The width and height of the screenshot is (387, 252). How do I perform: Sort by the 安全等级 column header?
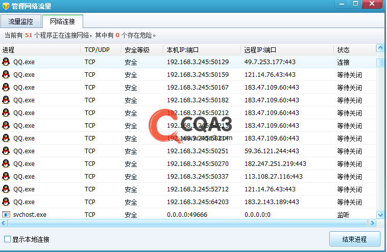tap(142, 50)
